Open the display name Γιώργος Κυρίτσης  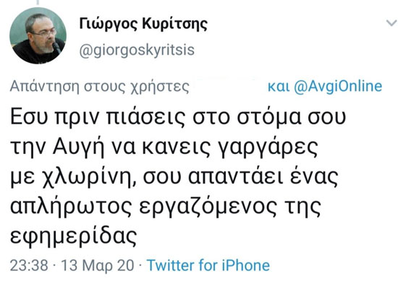143,25
